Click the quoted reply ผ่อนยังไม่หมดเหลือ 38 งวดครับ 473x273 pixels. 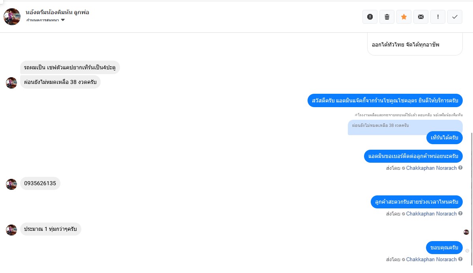point(405,127)
